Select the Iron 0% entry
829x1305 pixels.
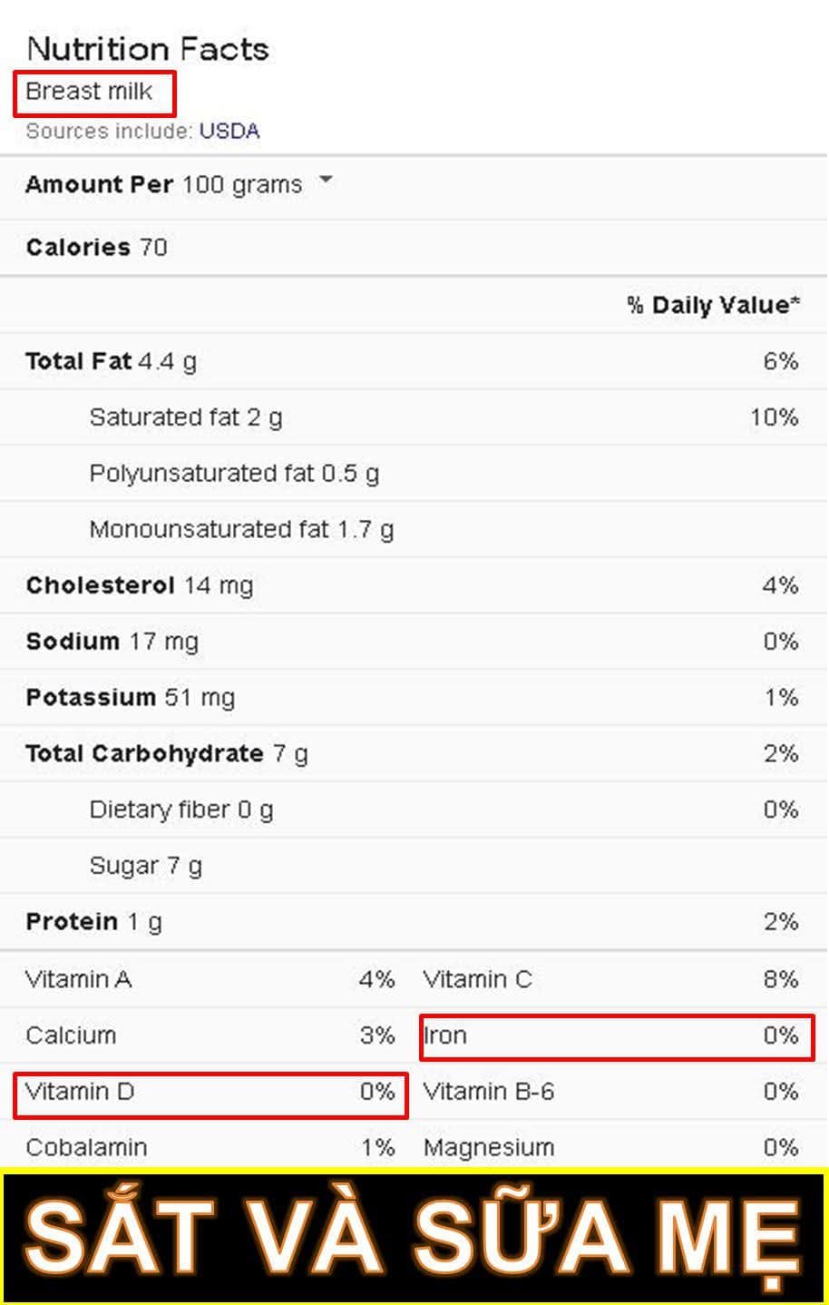coord(617,1036)
